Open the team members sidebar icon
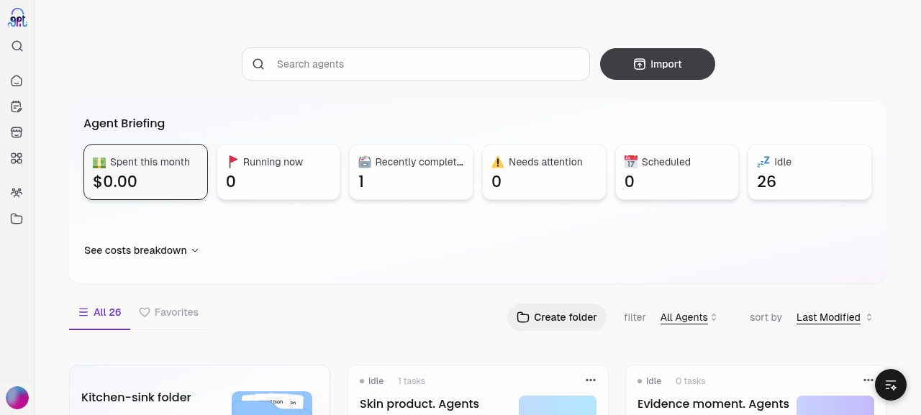921x415 pixels. click(x=17, y=193)
